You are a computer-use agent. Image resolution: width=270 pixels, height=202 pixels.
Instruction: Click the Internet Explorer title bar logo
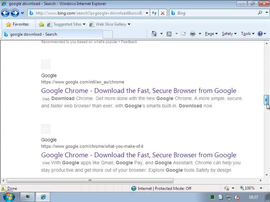[3, 3]
